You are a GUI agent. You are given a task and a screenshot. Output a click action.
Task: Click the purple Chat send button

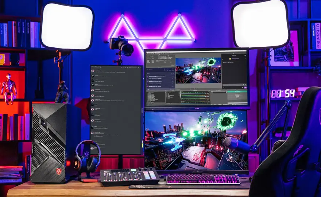(245, 88)
